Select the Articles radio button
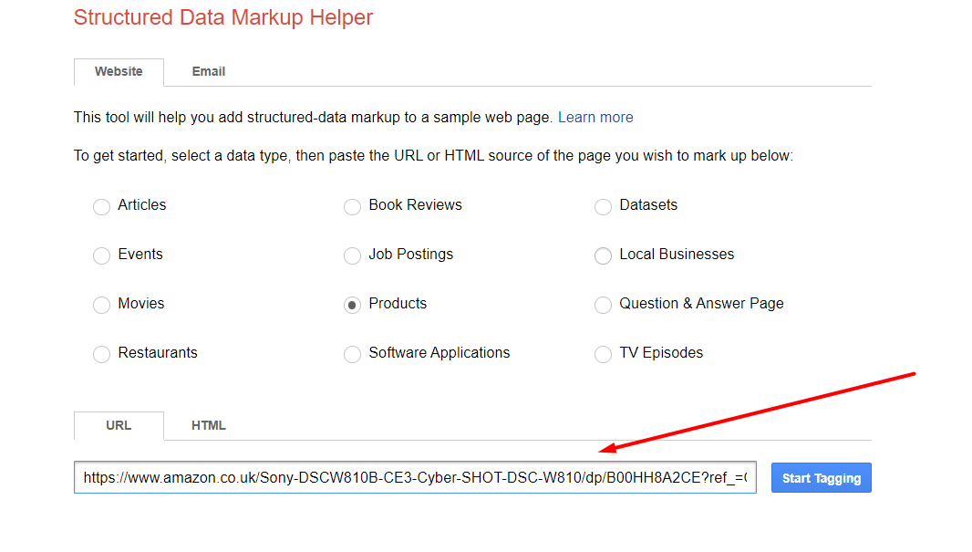Screen dimensions: 972x552 (x=101, y=207)
